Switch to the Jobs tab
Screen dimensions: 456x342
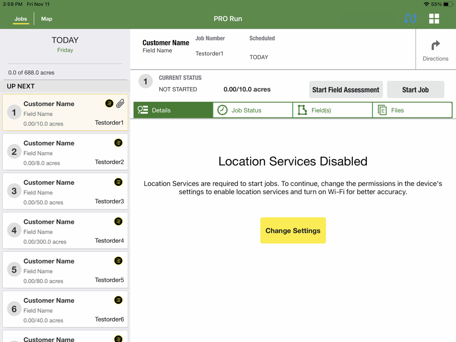coord(21,19)
